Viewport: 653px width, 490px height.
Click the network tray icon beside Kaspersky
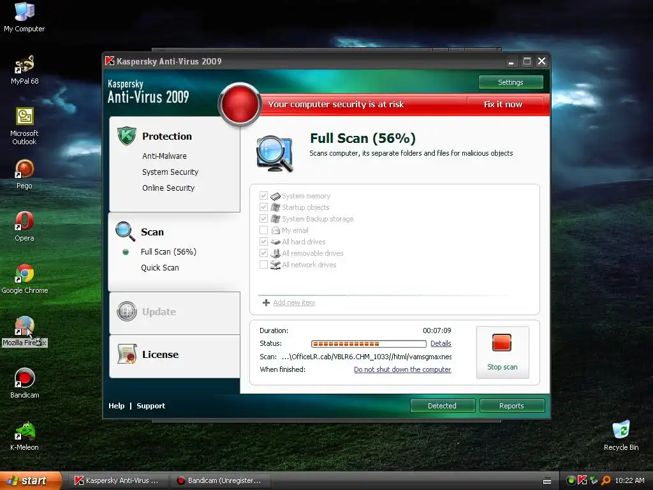[x=594, y=480]
